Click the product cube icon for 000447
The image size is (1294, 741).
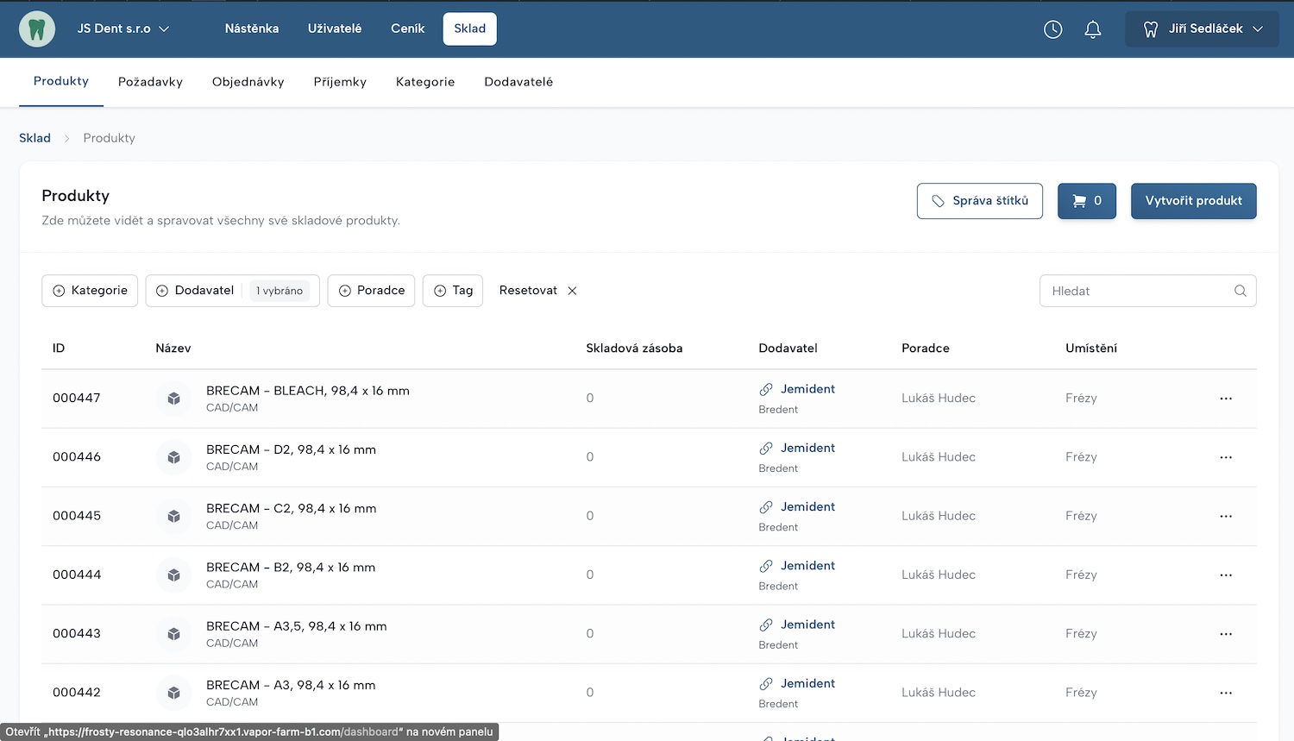173,399
